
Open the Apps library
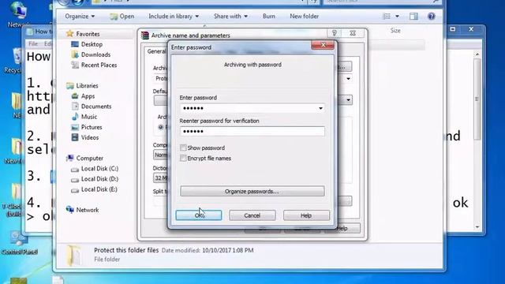click(88, 96)
